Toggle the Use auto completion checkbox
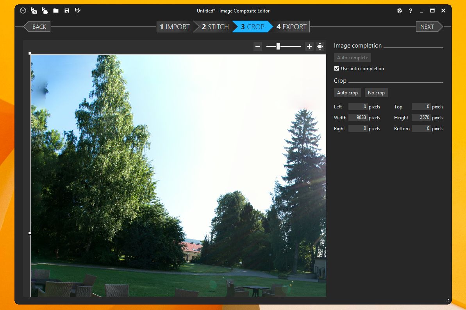 [336, 69]
